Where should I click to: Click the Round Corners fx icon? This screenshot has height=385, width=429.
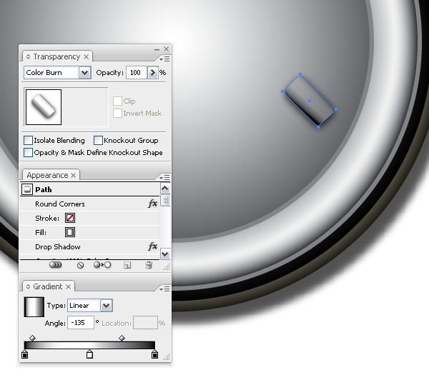[x=152, y=204]
